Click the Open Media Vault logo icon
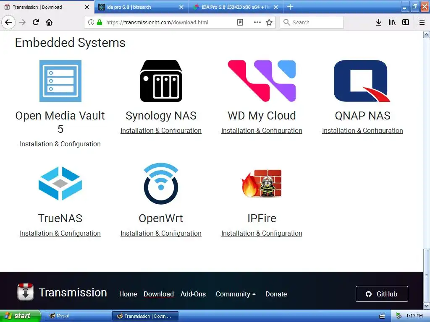The image size is (430, 322). pos(60,81)
